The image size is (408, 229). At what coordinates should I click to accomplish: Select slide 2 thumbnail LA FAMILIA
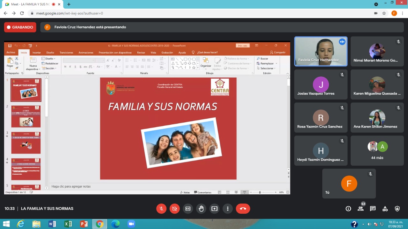pyautogui.click(x=26, y=116)
